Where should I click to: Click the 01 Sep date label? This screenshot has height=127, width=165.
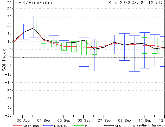43,121
